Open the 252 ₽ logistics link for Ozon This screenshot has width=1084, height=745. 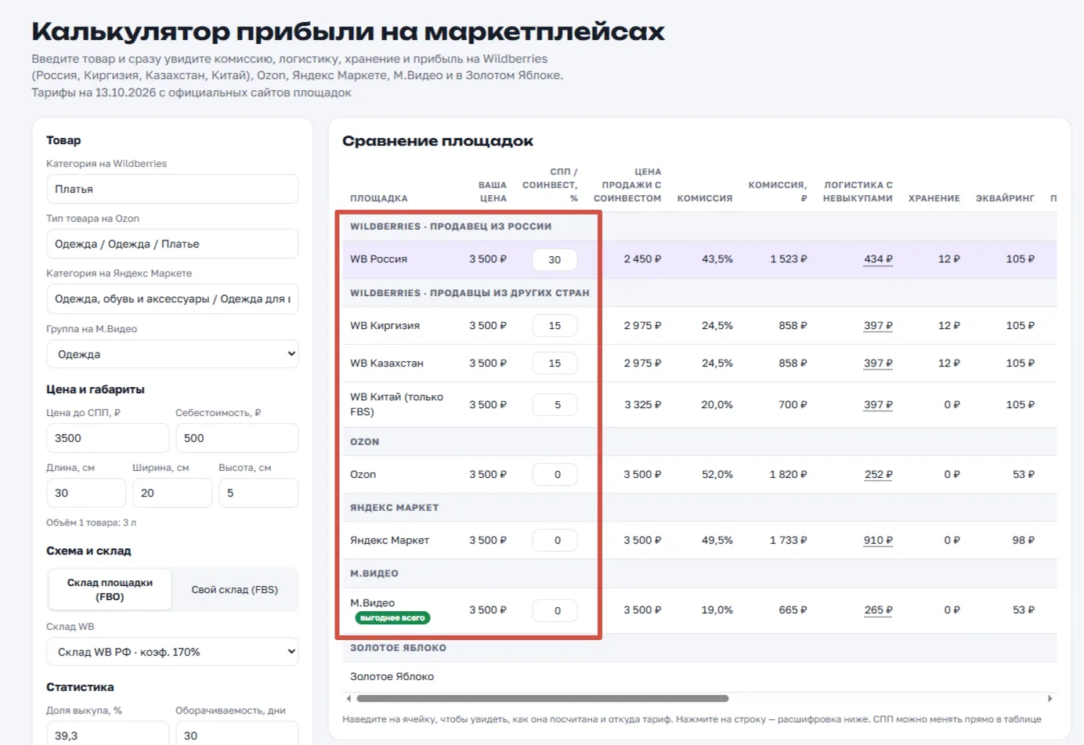[878, 474]
